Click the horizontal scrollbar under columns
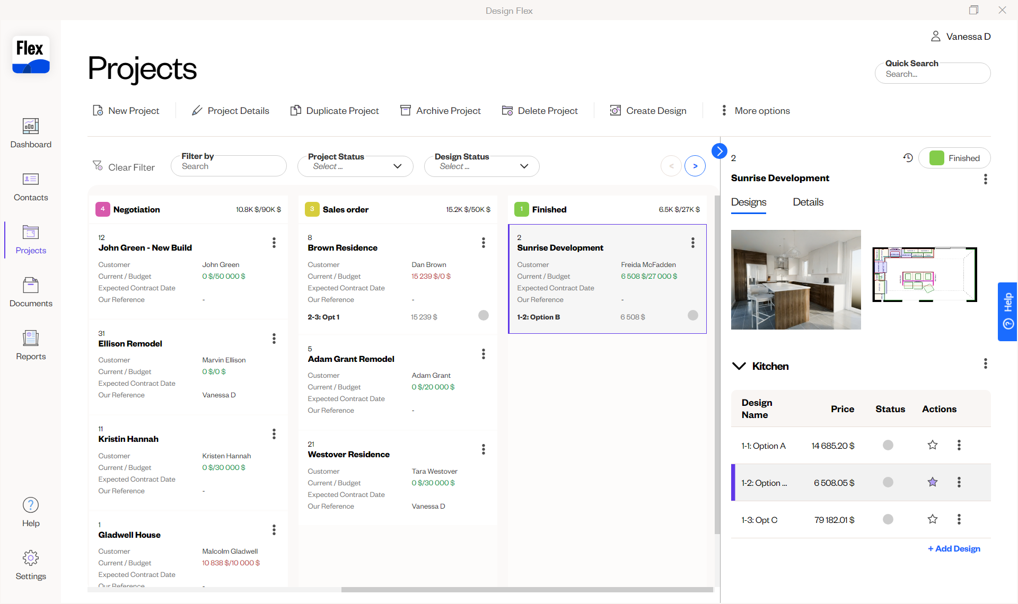 point(527,590)
